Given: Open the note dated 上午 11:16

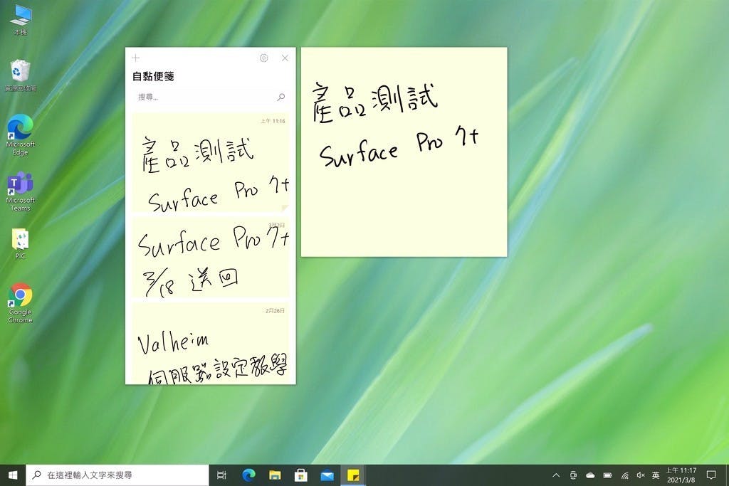Looking at the screenshot, I should click(210, 163).
